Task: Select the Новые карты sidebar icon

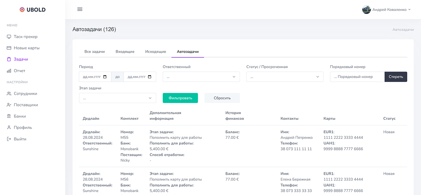Action: pyautogui.click(x=8, y=48)
